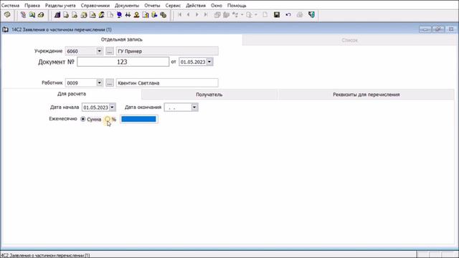Go to the last record
This screenshot has width=459, height=258.
[x=206, y=14]
